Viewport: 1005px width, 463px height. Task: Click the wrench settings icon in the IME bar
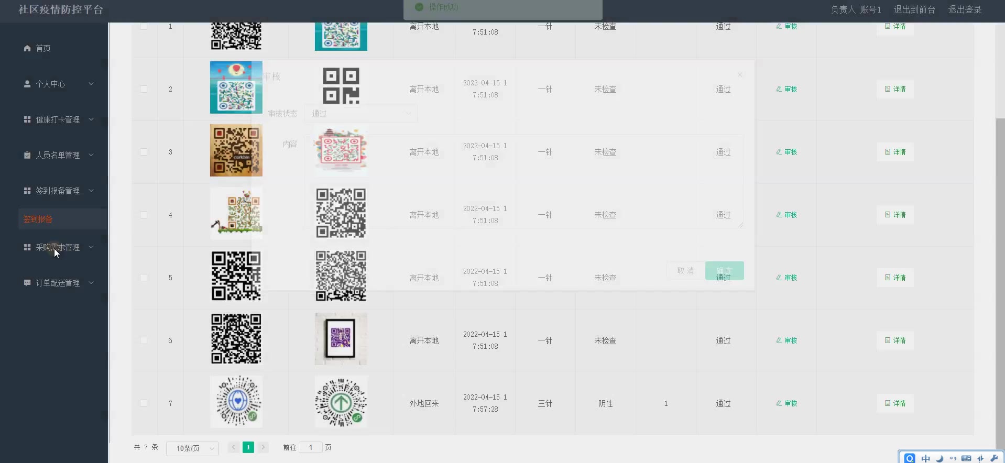[993, 458]
